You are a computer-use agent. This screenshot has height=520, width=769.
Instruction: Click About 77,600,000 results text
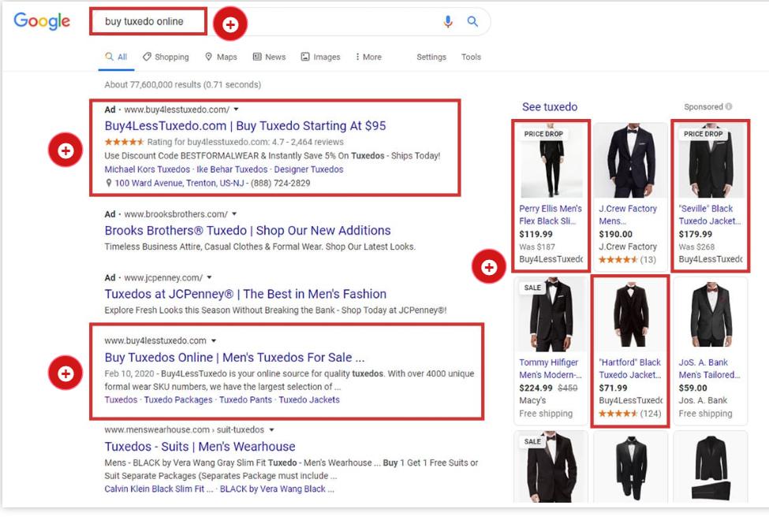tap(182, 85)
